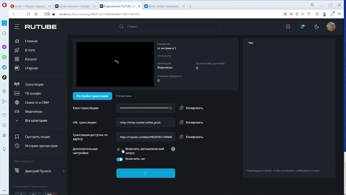Open the notifications bell
This screenshot has height=195, width=346.
coord(302,27)
